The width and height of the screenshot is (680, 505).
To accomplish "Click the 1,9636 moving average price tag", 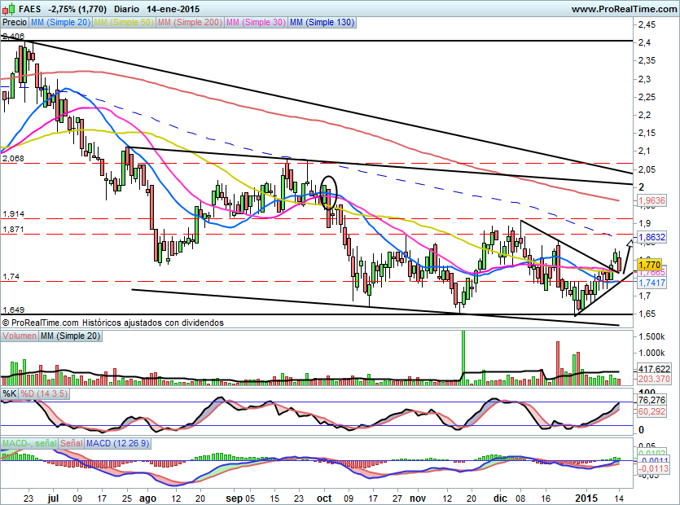I will pyautogui.click(x=652, y=200).
